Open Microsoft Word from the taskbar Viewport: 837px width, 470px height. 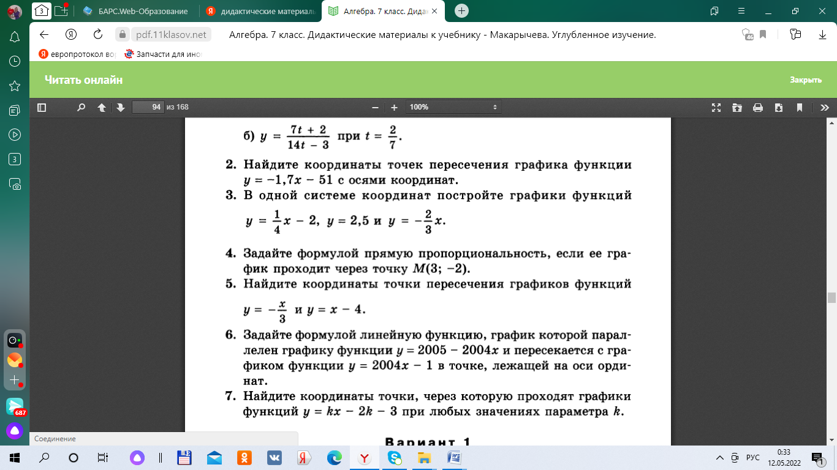tap(454, 458)
